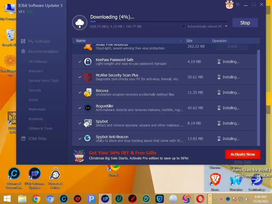The width and height of the screenshot is (272, 204).
Task: Uncheck the McAfee Security Scan Plus checkbox
Action: pos(80,77)
